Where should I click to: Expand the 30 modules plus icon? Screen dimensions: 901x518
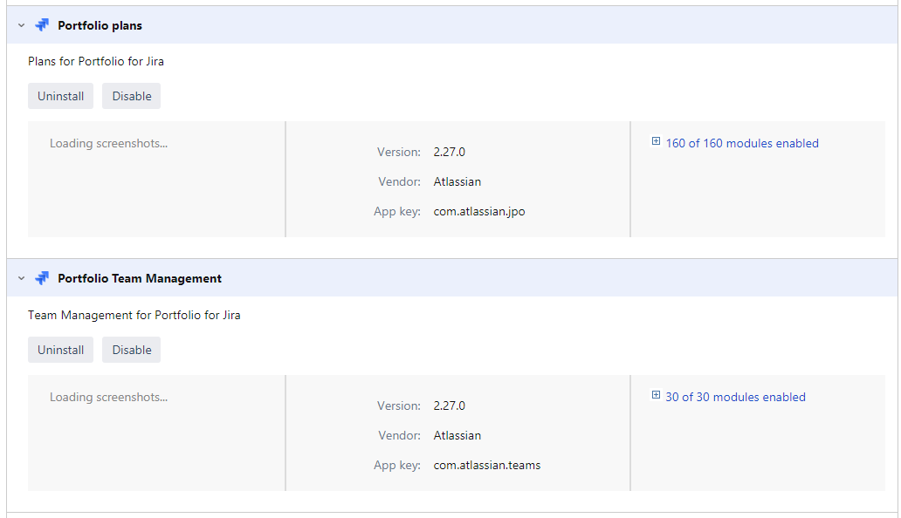point(656,395)
